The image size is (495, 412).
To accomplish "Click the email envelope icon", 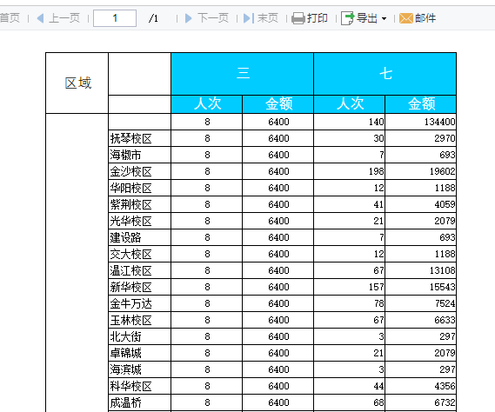I will (406, 18).
